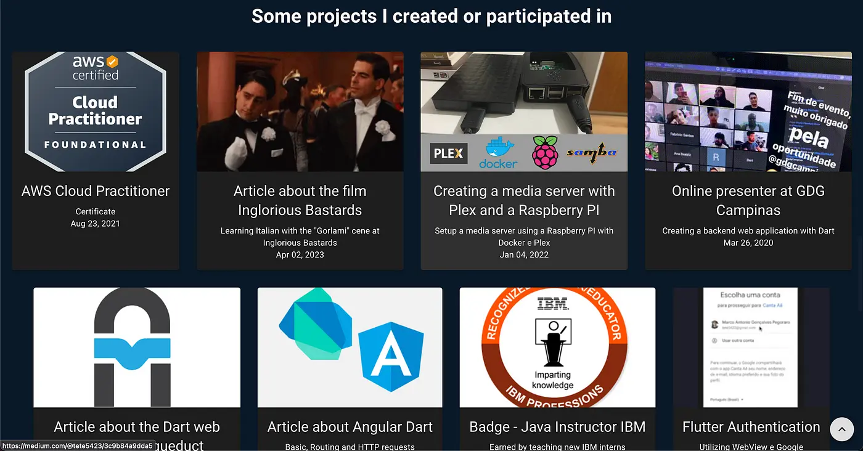Viewport: 863px width, 451px height.
Task: Open the Inglorious Bastards film scene image
Action: (300, 112)
